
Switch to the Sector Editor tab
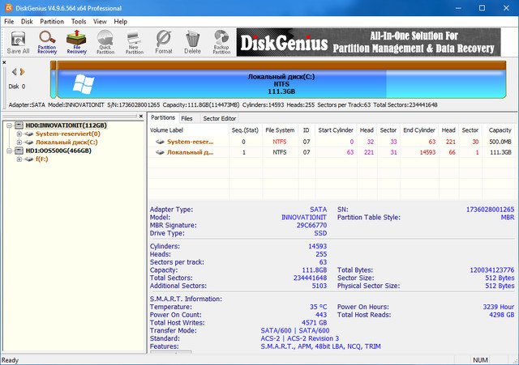(219, 118)
